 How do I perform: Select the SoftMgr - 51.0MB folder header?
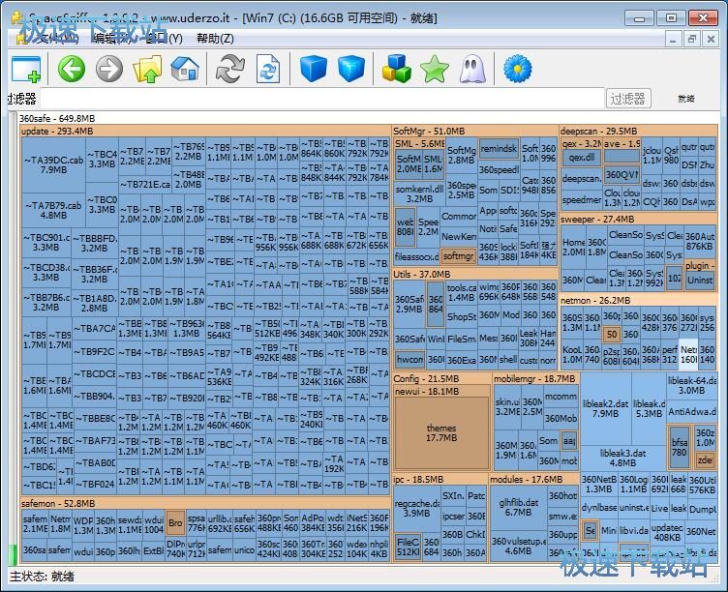(475, 132)
